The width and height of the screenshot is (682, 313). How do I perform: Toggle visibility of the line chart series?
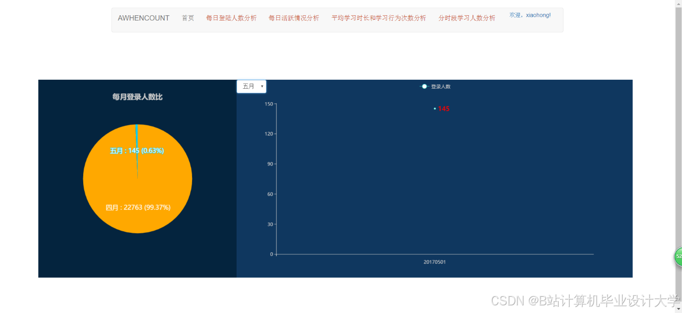click(435, 86)
